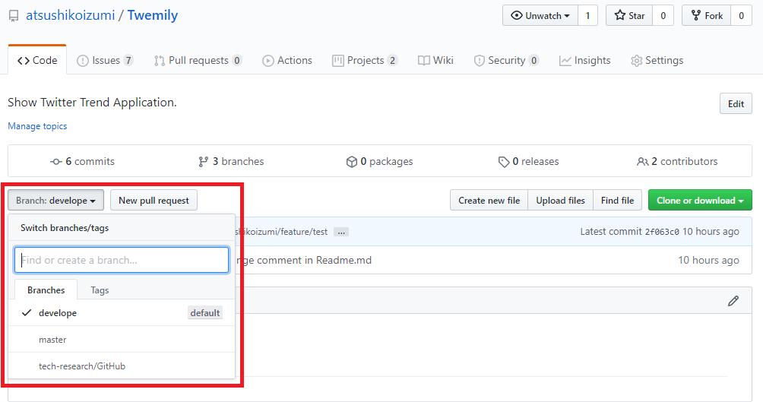Click the contributors people icon
Screen dimensions: 763x402
tap(643, 162)
